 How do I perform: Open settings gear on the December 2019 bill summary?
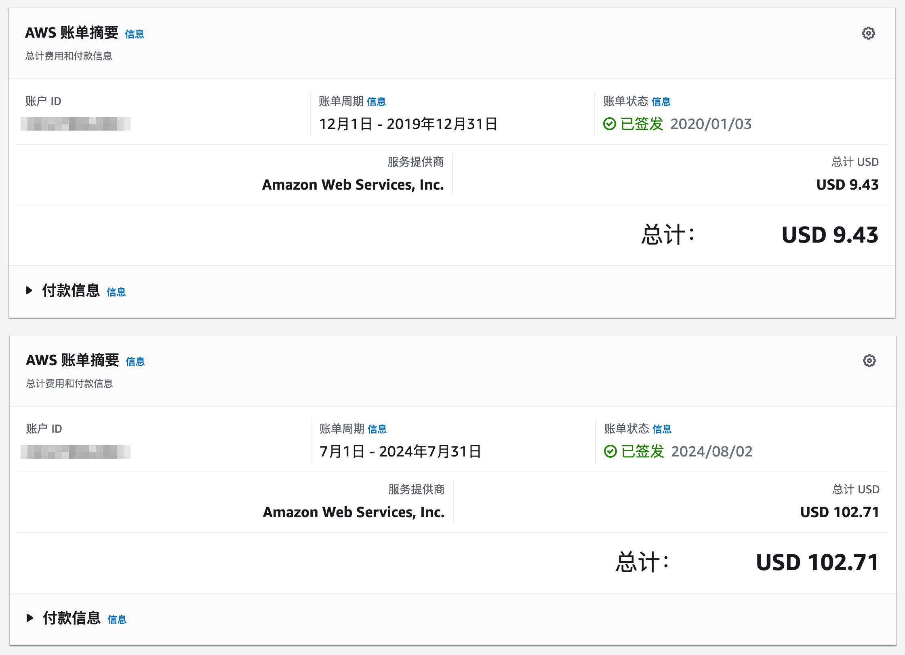pyautogui.click(x=868, y=33)
